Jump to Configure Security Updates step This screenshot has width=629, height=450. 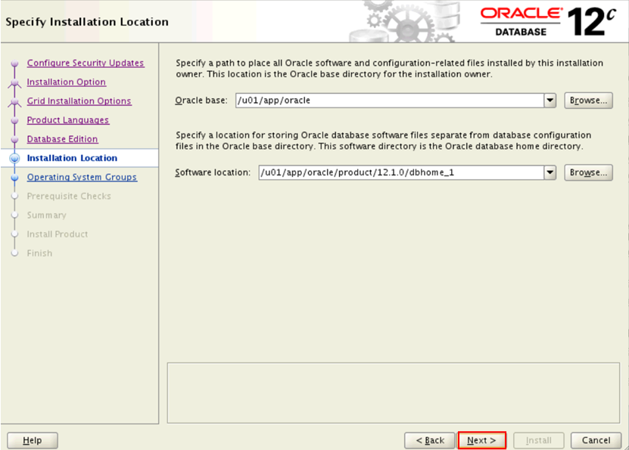point(86,63)
